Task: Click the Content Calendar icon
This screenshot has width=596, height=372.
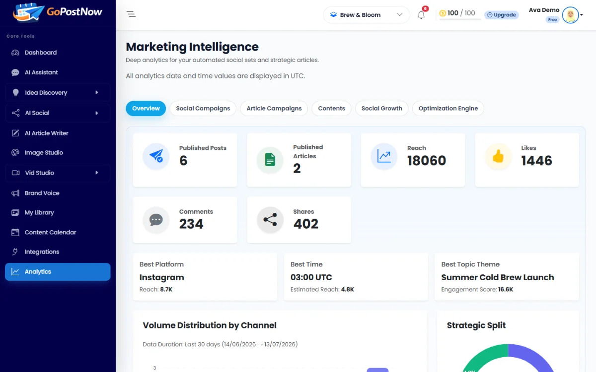Action: point(15,232)
